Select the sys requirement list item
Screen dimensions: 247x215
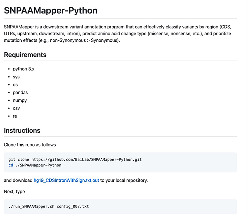point(16,77)
